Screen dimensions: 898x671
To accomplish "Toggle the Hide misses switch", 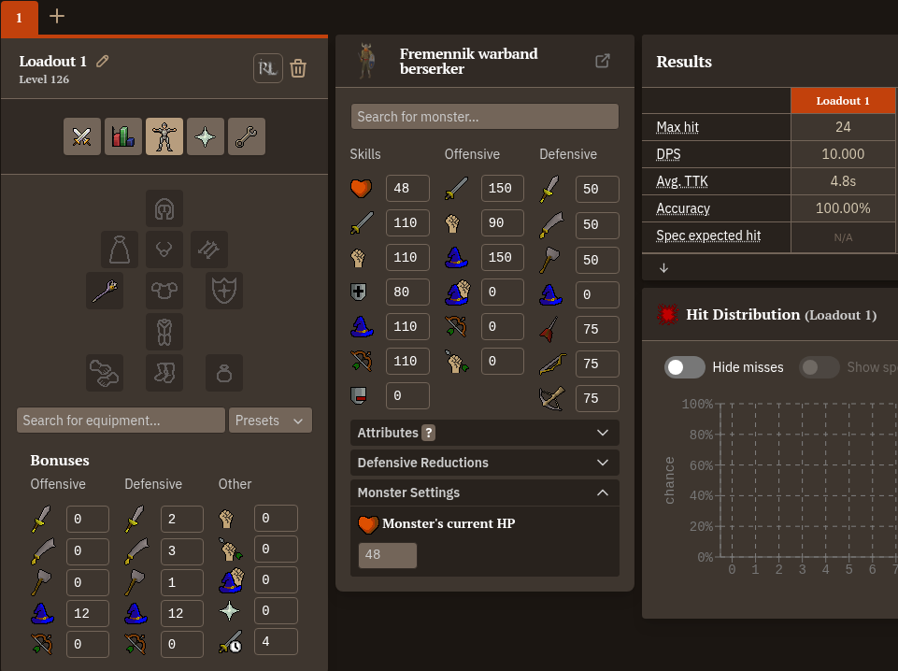I will click(x=685, y=367).
